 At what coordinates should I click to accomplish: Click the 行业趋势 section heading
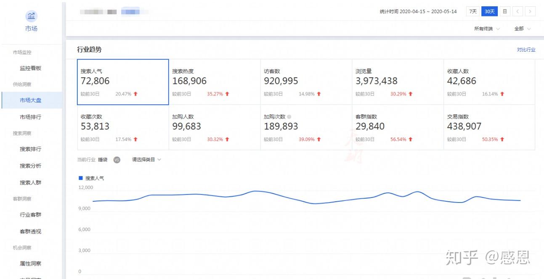[x=89, y=50]
